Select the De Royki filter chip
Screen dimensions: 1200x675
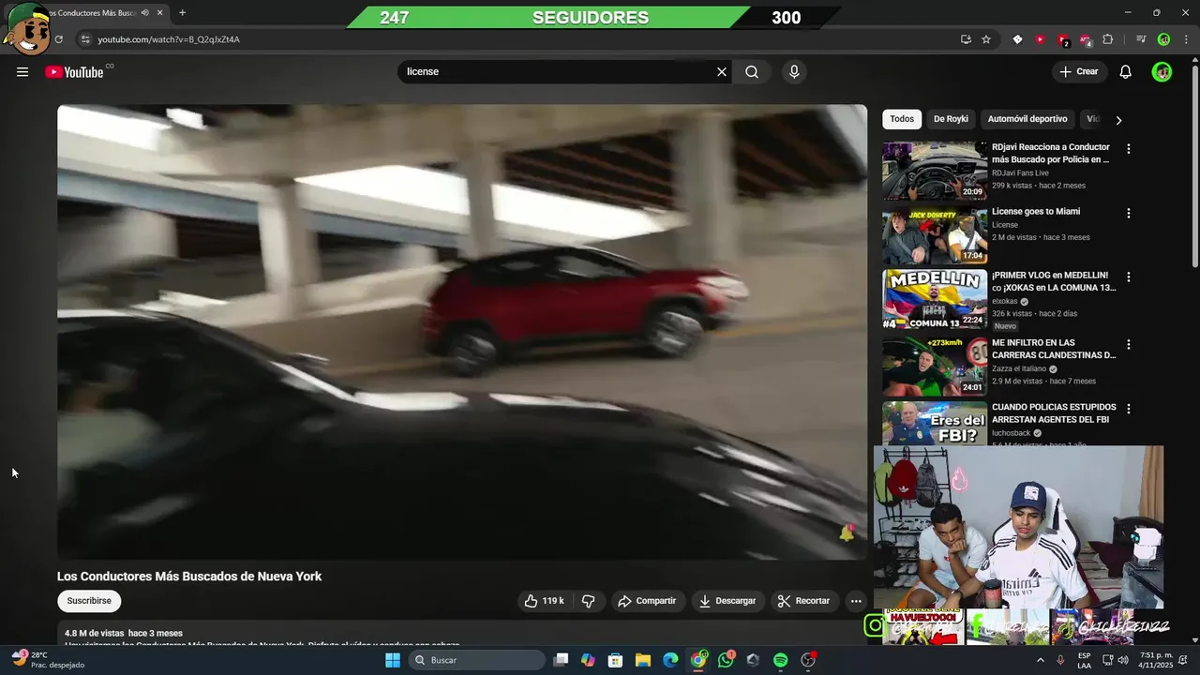pos(951,119)
